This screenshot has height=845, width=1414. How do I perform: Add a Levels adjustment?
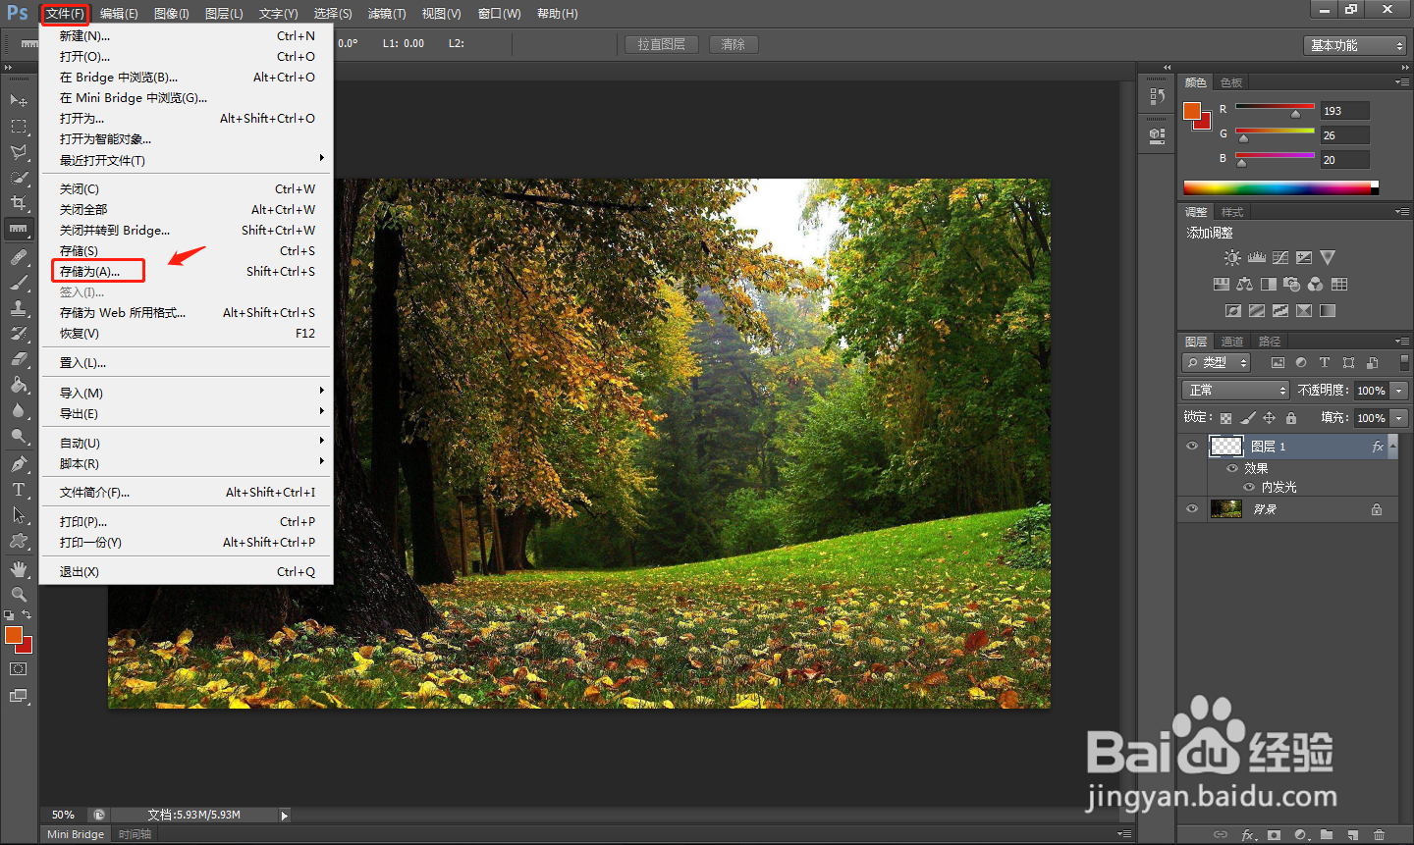[1257, 257]
